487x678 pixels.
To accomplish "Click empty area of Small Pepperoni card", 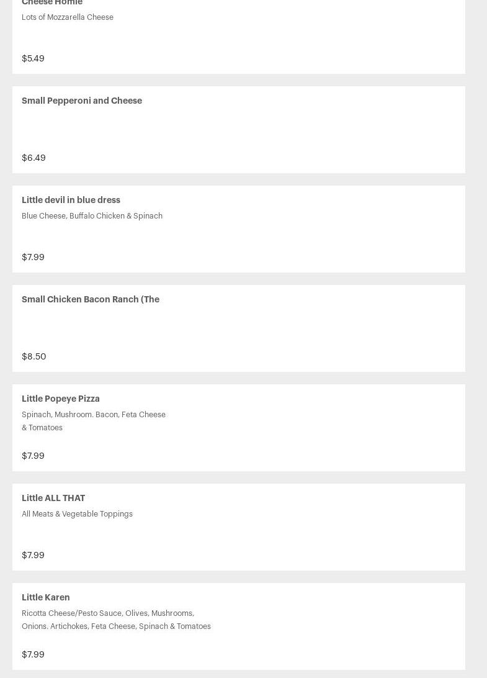I will point(310,130).
